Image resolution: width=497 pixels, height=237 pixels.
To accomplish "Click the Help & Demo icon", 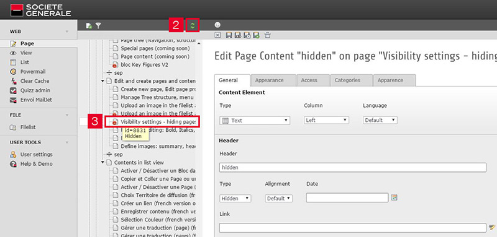I will 13,164.
